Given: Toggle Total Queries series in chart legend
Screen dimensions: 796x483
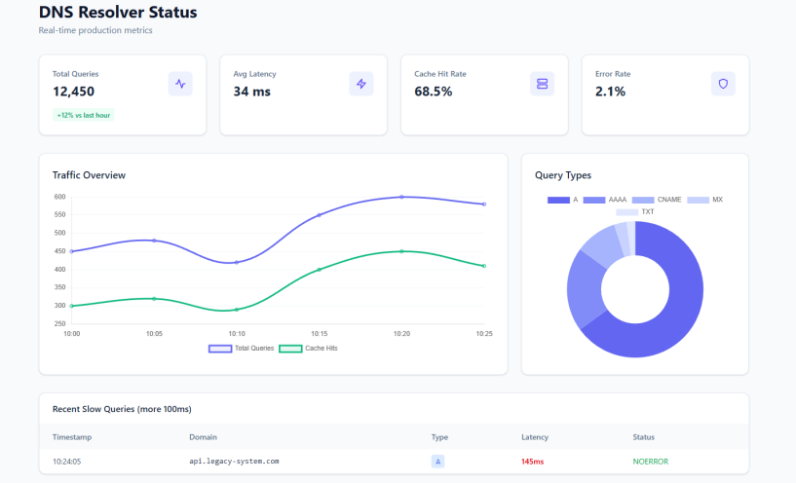Looking at the screenshot, I should 242,348.
